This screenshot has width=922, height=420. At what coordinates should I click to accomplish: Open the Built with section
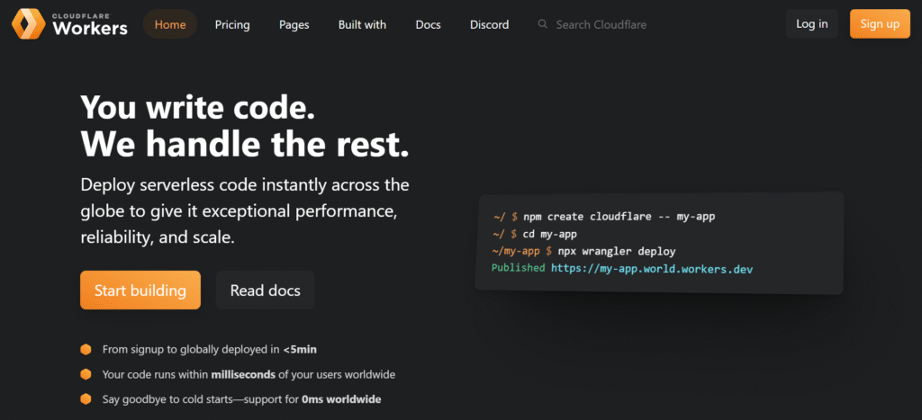tap(362, 24)
